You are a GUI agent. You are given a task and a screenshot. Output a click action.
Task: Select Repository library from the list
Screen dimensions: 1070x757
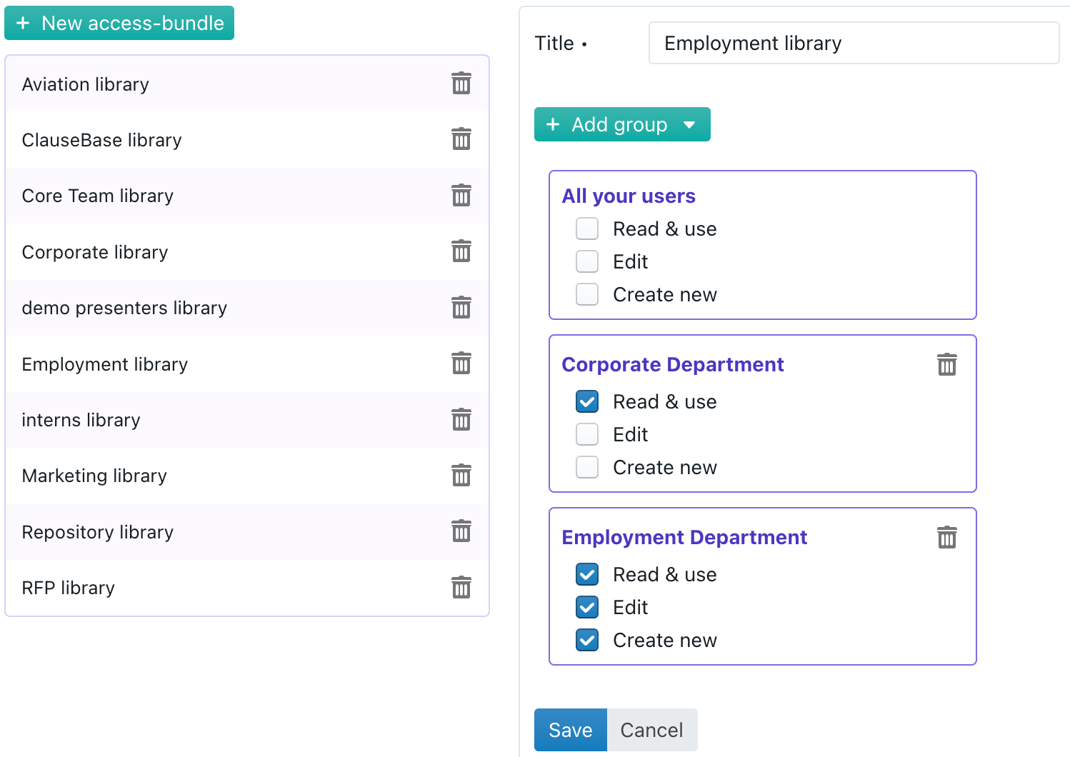[98, 532]
